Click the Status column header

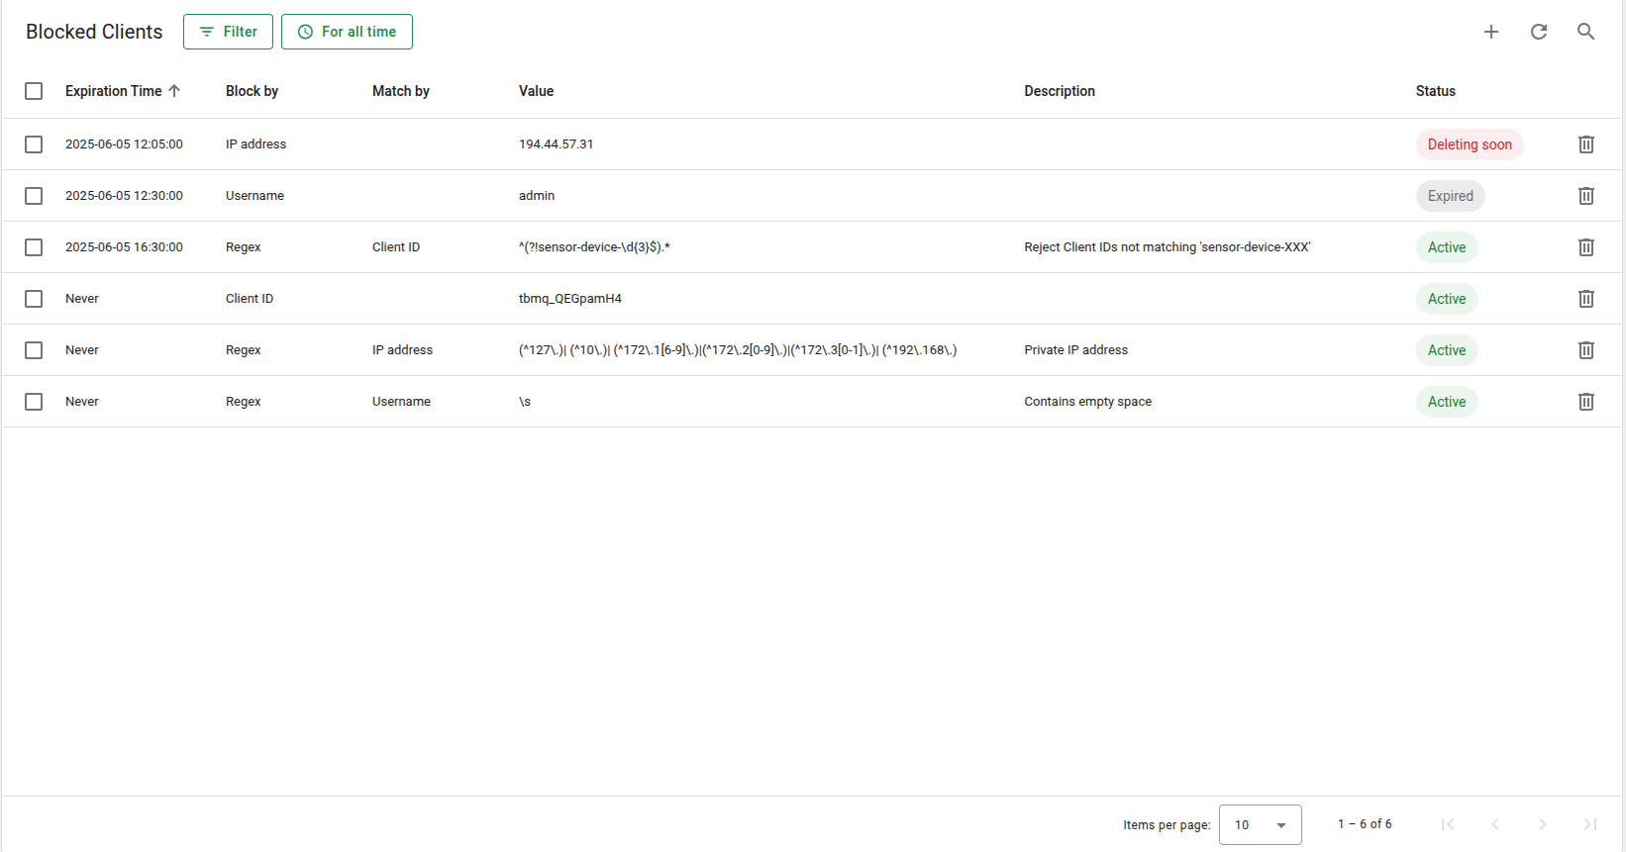coord(1435,91)
